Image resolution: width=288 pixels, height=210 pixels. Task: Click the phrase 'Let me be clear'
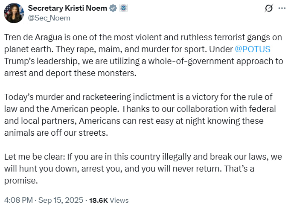tap(35, 157)
